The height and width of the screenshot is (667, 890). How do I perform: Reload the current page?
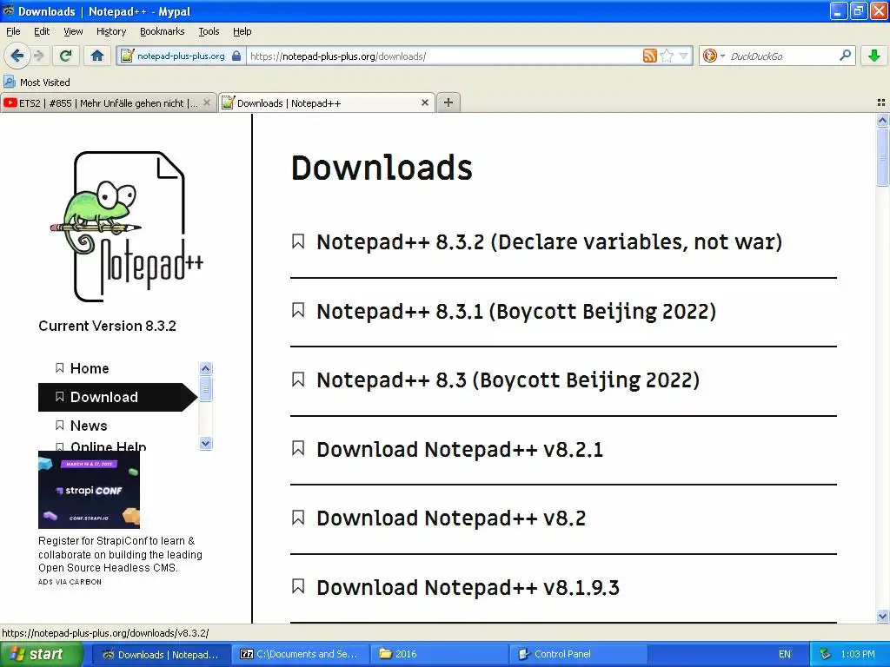point(66,56)
